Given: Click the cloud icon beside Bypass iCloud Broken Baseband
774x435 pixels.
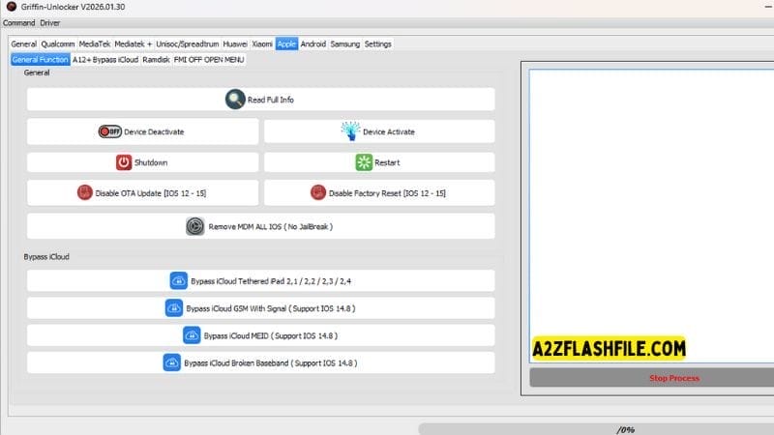Looking at the screenshot, I should 172,362.
